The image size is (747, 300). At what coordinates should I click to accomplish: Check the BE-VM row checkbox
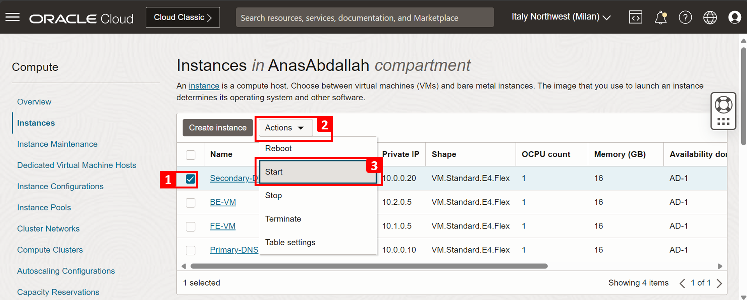(x=190, y=202)
